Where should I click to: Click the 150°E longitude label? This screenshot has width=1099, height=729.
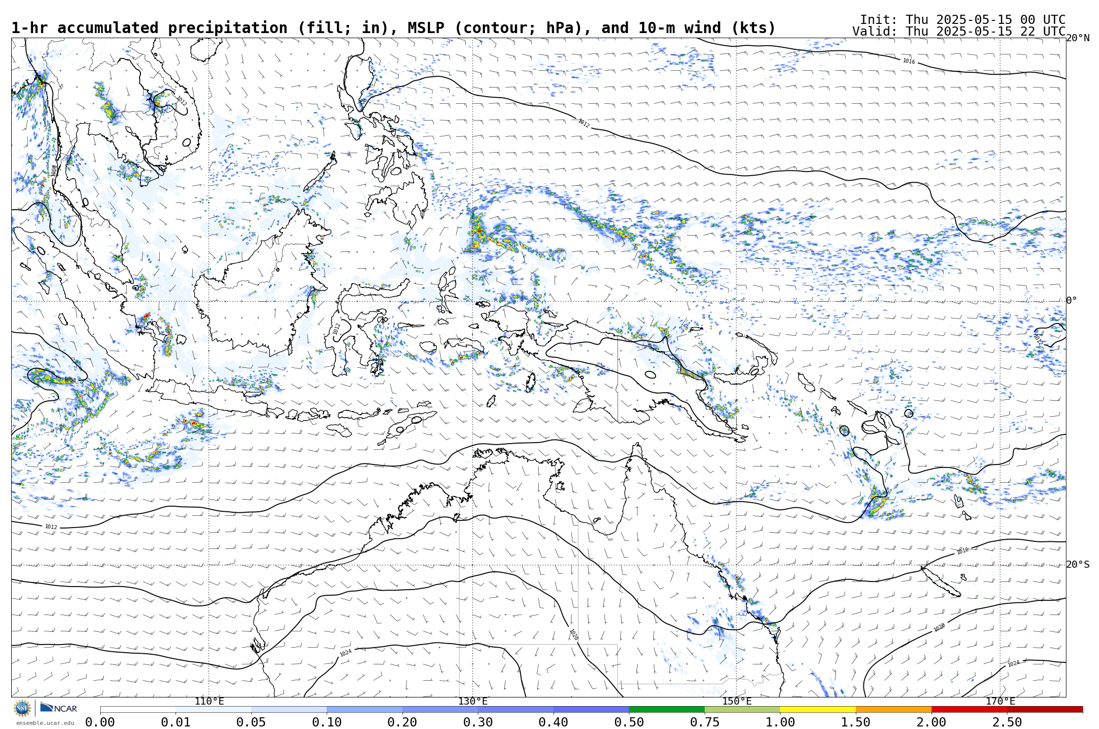pyautogui.click(x=737, y=702)
